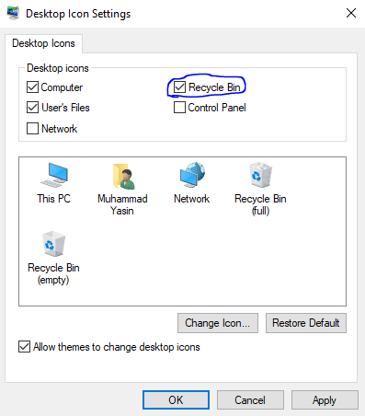Open the Change Icon dialog
365x416 pixels.
pos(218,323)
